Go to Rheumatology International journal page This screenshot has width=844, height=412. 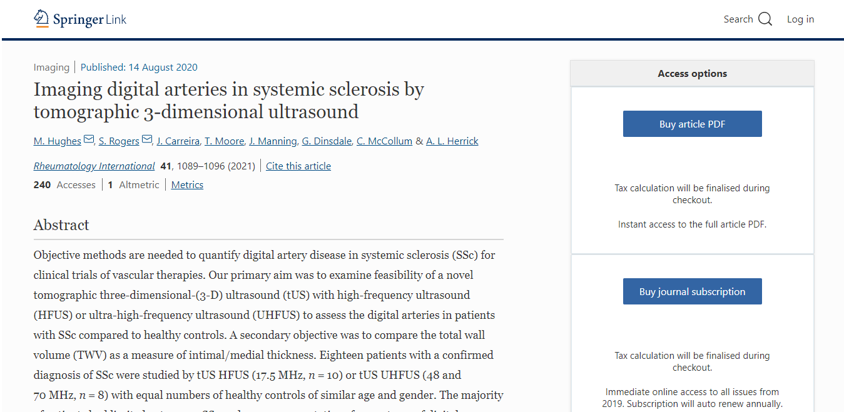click(94, 166)
